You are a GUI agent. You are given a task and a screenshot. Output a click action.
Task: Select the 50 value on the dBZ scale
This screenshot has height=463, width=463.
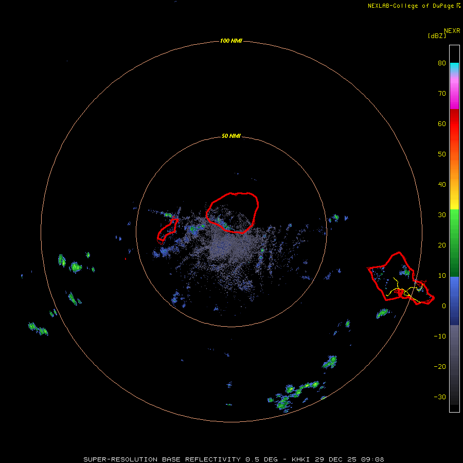pos(442,154)
